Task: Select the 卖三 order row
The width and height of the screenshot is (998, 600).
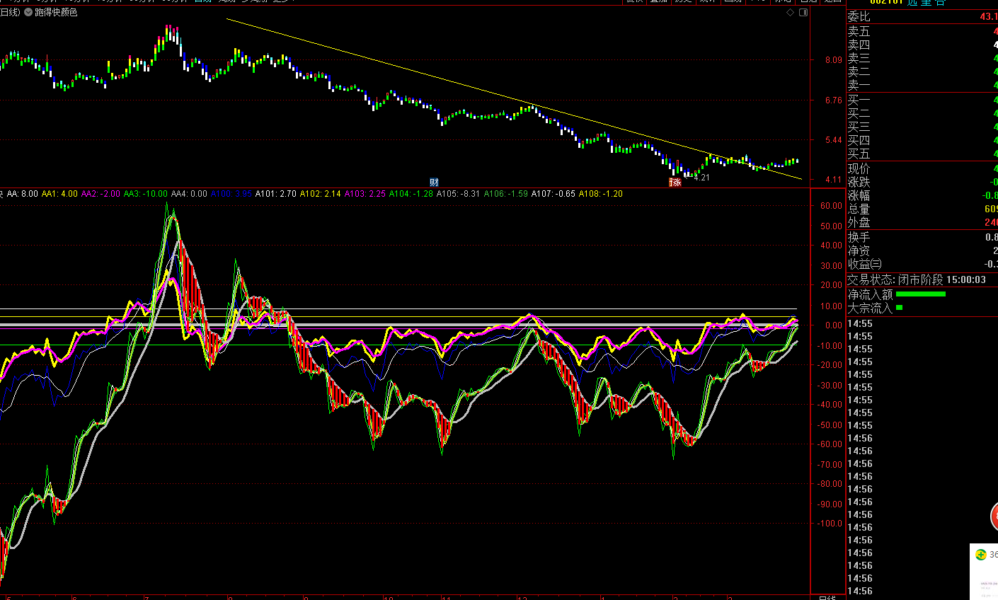Action: 922,58
